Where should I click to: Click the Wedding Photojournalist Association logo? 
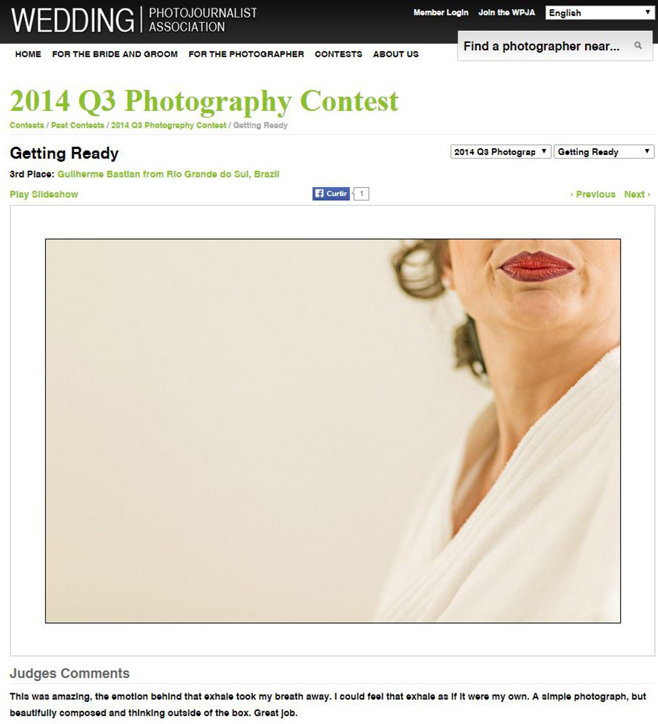coord(134,20)
